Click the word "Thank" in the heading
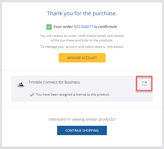 (x=54, y=13)
